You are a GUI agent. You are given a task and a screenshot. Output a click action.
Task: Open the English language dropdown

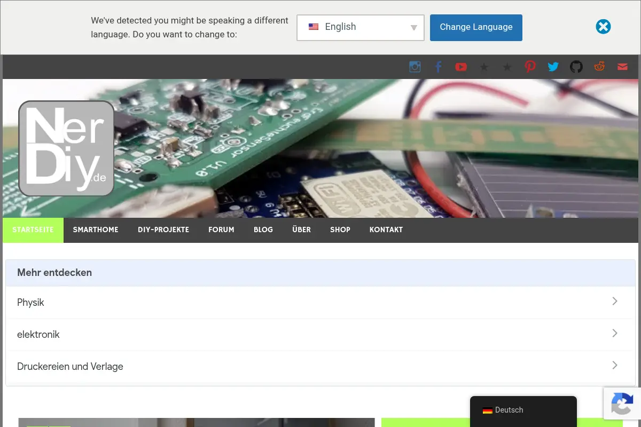361,28
